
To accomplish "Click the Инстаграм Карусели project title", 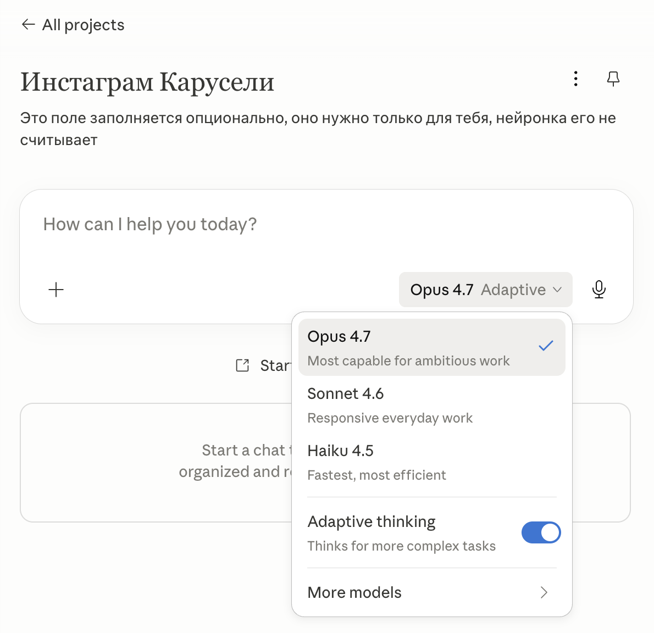I will point(148,82).
